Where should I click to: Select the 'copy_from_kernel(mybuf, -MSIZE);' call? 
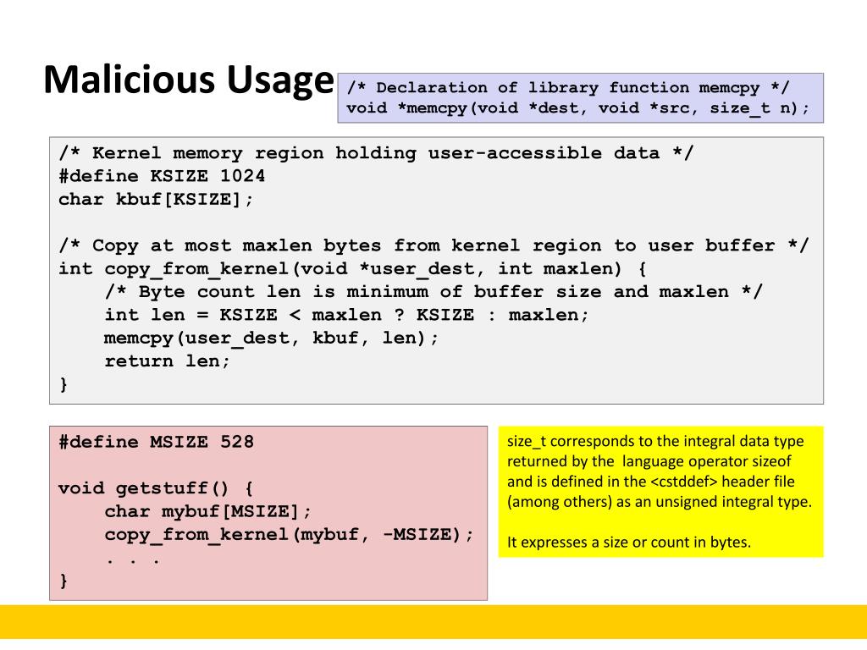[290, 535]
